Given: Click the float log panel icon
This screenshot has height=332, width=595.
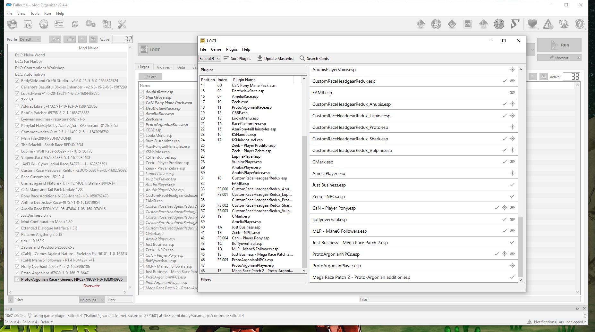Looking at the screenshot, I should [x=578, y=308].
